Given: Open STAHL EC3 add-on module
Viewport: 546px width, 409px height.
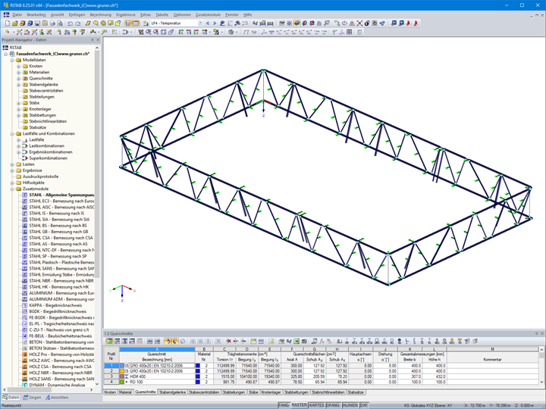Looking at the screenshot, I should pos(61,201).
